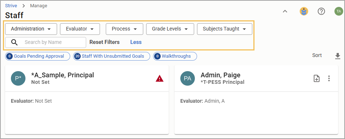Image resolution: width=345 pixels, height=139 pixels.
Task: Open the three-dot menu on Admin, Paige
Action: pos(329,78)
